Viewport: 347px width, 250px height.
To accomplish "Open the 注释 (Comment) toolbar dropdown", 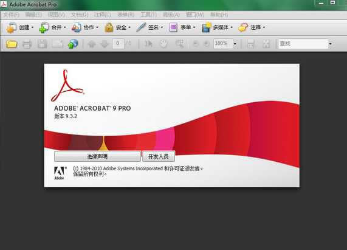I will [252, 27].
